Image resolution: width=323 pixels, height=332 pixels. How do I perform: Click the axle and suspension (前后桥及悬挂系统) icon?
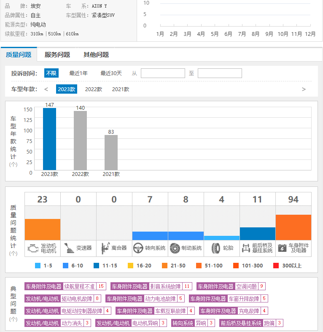(x=246, y=248)
